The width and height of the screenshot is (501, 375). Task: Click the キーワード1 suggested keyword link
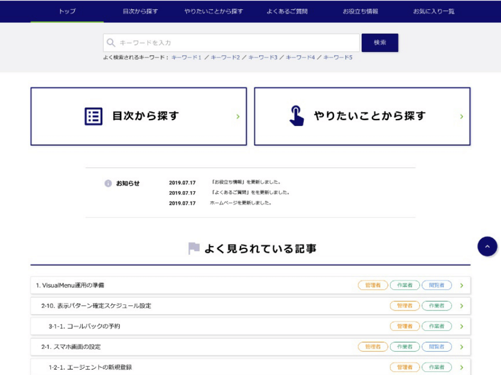186,57
